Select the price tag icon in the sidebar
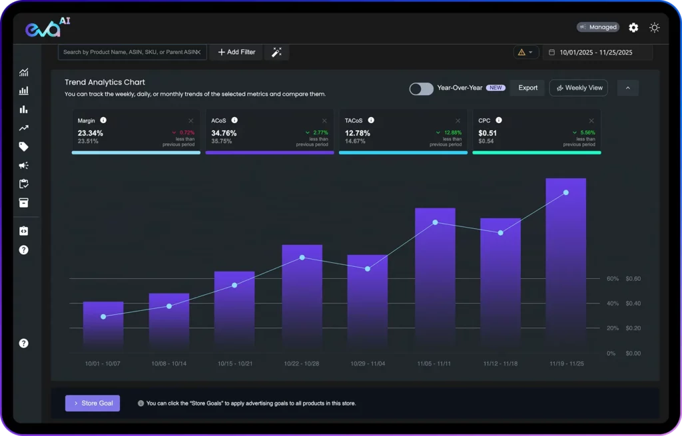 (24, 146)
